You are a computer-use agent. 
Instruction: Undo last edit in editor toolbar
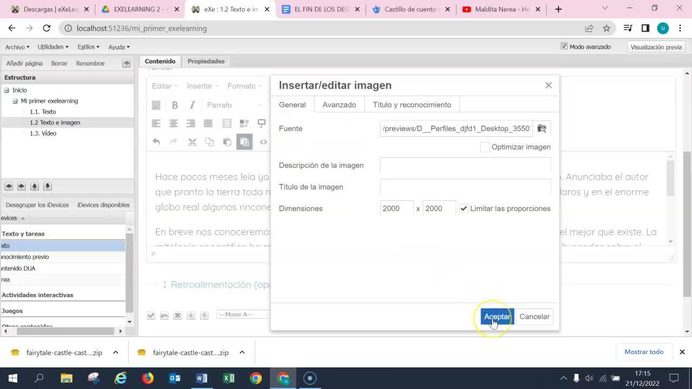[x=156, y=142]
